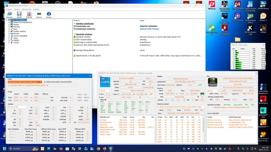Image resolution: width=271 pixels, height=152 pixels.
Task: Open the Program menu
Action: pyautogui.click(x=9, y=9)
